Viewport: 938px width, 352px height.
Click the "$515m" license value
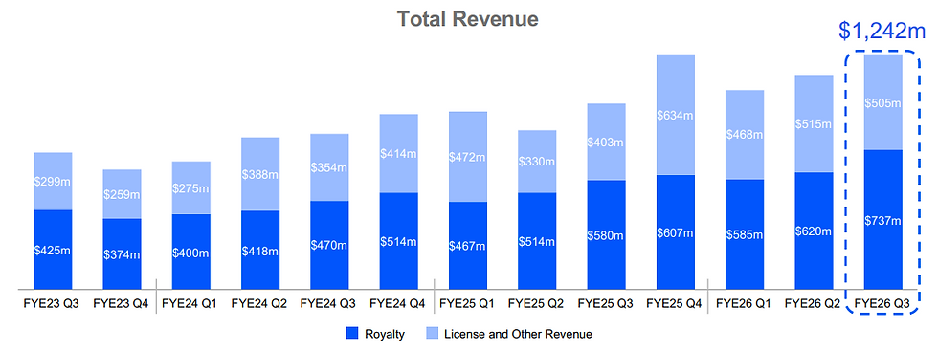point(813,123)
